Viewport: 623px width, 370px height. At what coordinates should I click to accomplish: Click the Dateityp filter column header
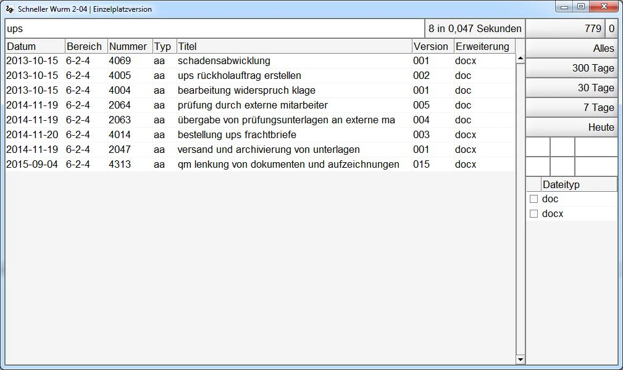tap(578, 184)
